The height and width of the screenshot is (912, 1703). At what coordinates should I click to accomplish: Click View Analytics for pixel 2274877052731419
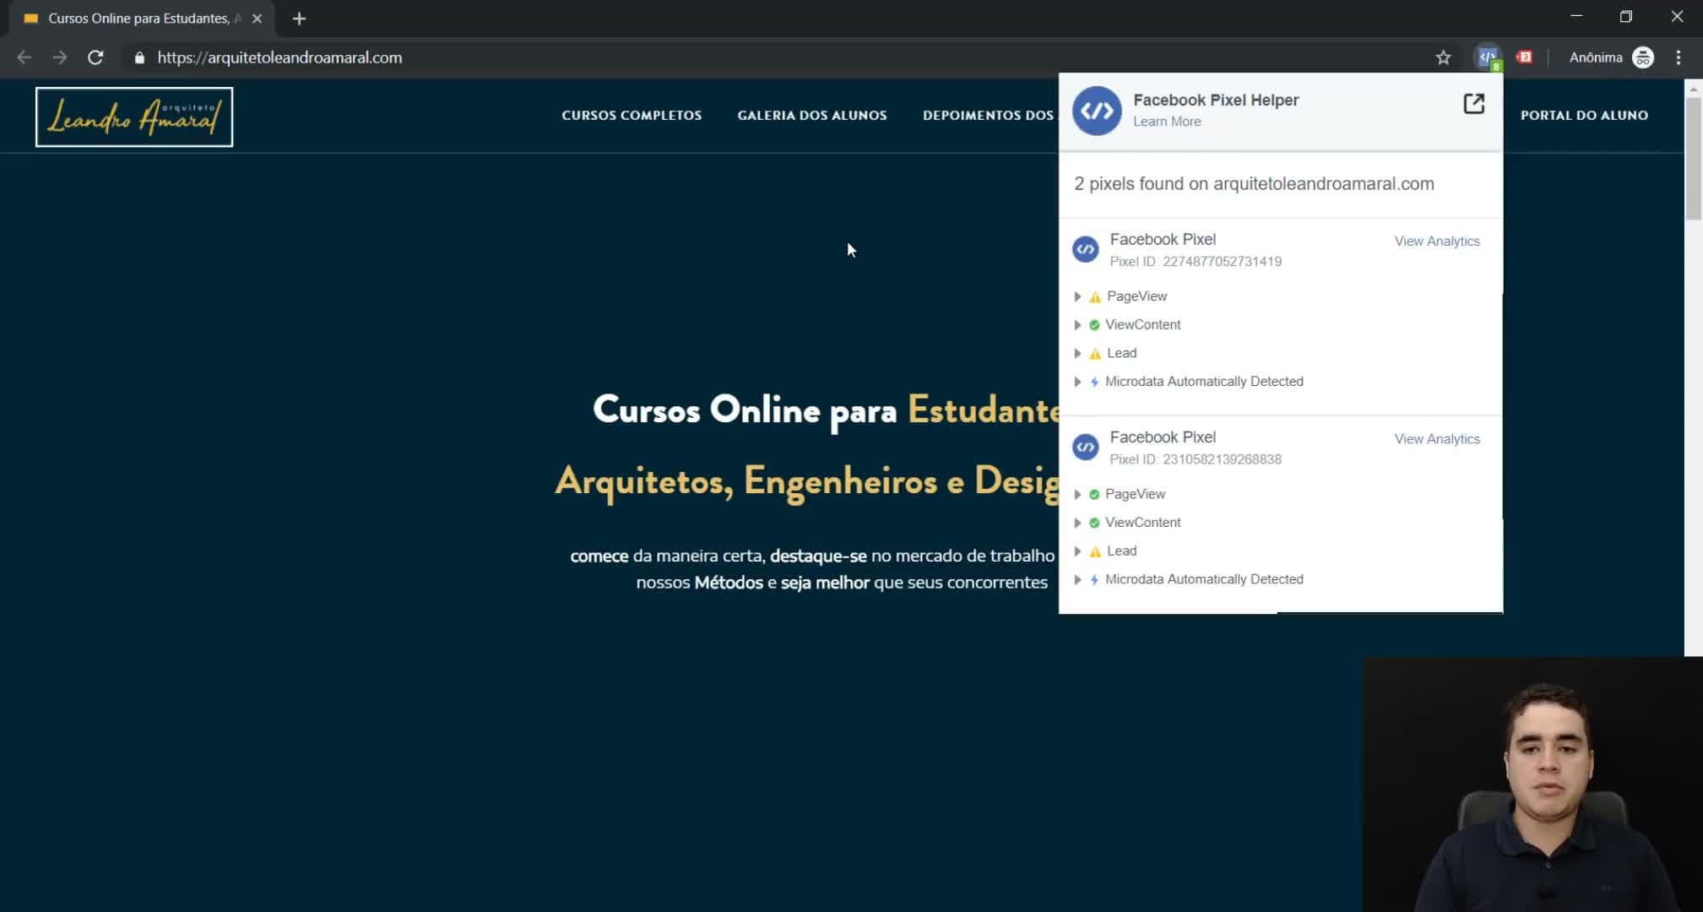pyautogui.click(x=1437, y=242)
